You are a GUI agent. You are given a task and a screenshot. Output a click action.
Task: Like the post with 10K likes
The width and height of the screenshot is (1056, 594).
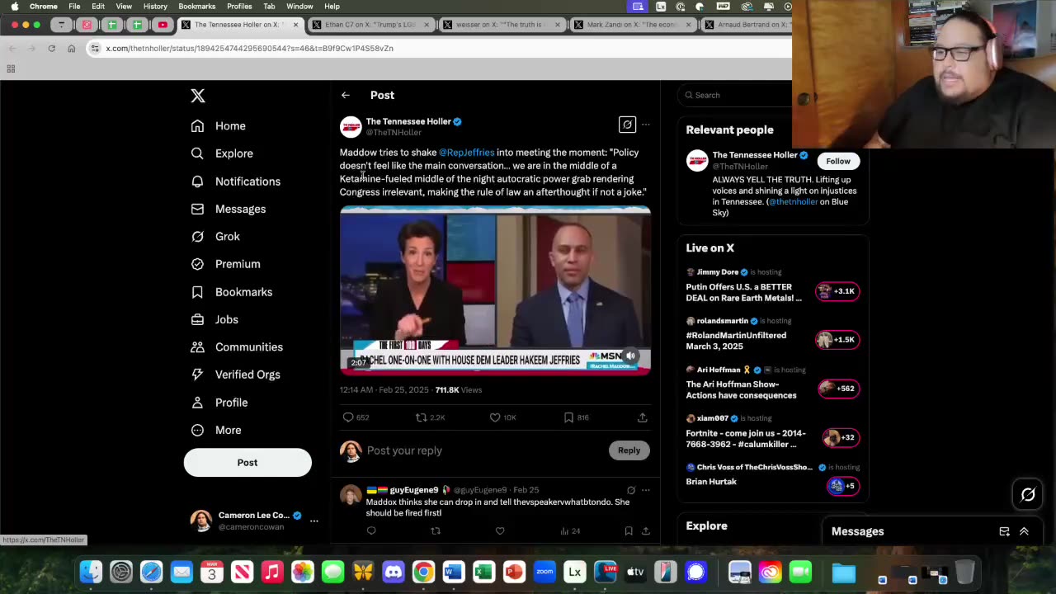495,417
